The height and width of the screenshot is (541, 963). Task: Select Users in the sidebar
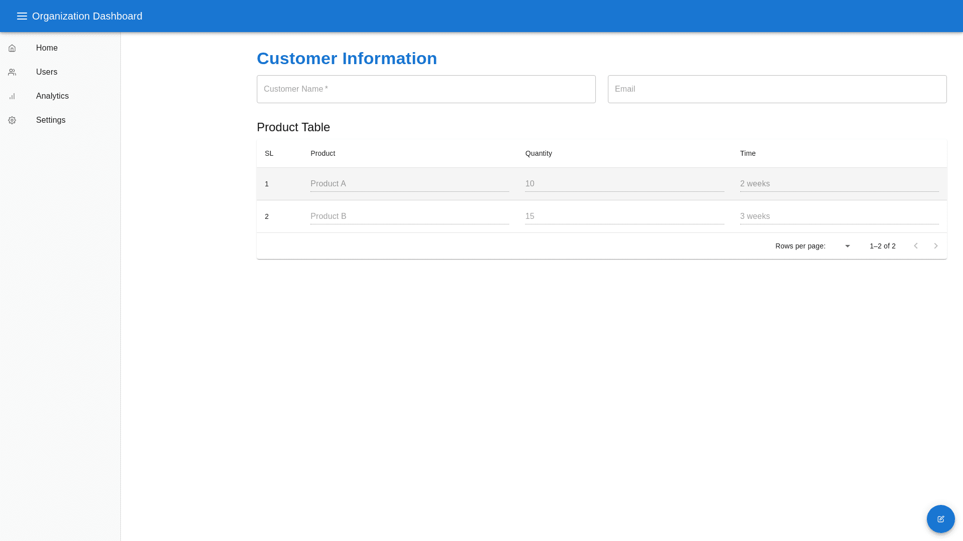click(47, 72)
